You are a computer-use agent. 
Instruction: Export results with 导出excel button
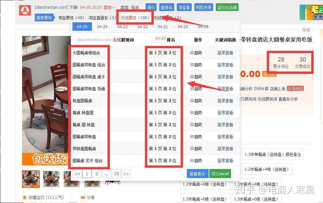(220, 174)
